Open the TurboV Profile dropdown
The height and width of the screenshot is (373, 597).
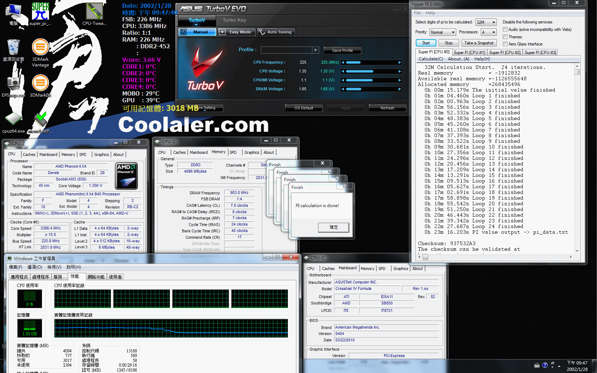click(315, 50)
